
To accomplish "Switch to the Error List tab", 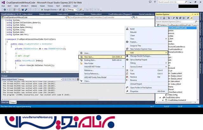I will [x=5, y=102].
